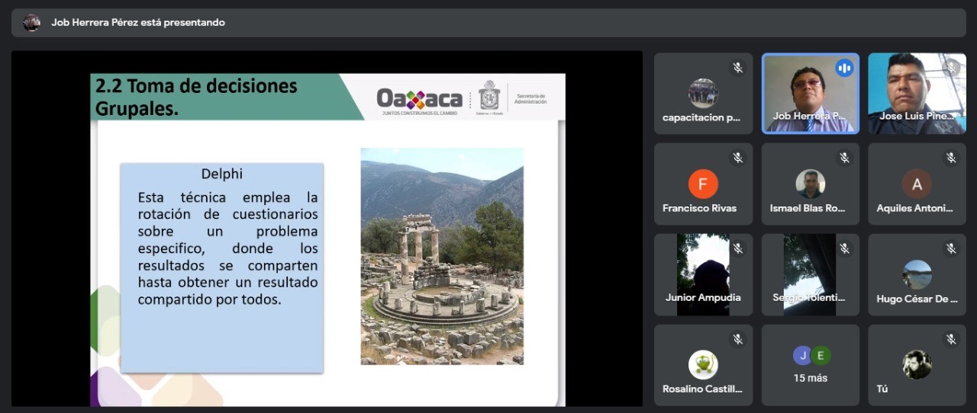Expand the 15 más participants tile
This screenshot has width=977, height=413.
[810, 366]
